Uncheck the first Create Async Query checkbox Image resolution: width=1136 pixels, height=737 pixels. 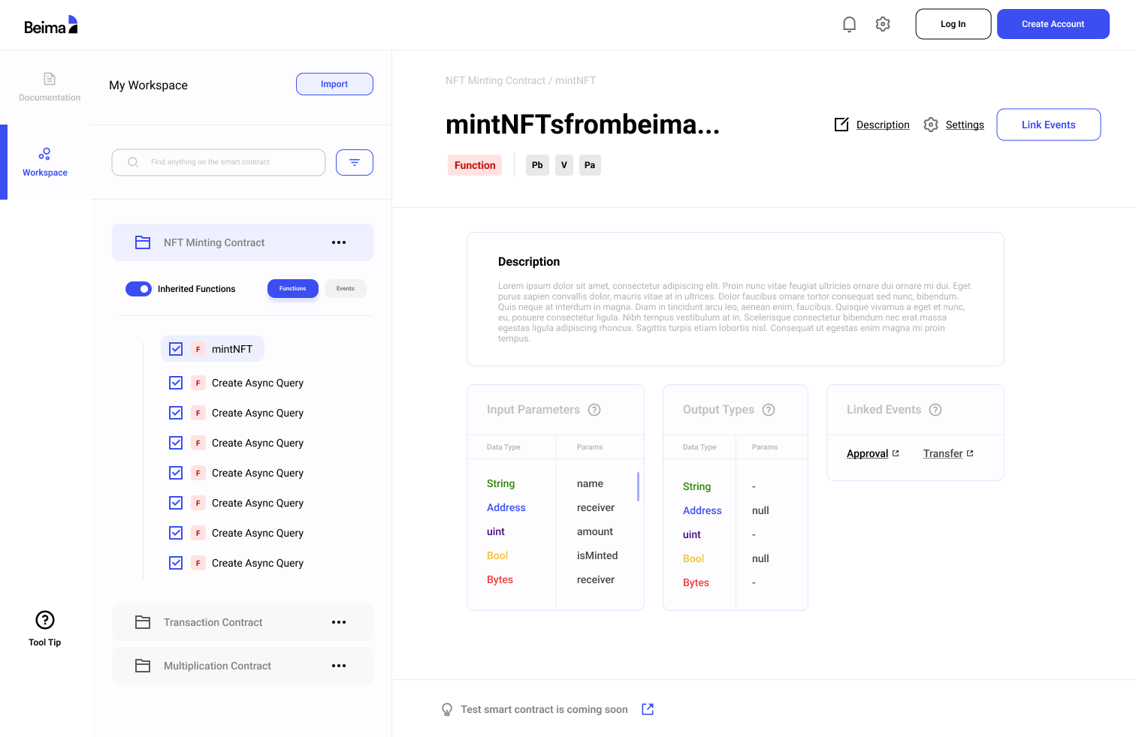175,383
